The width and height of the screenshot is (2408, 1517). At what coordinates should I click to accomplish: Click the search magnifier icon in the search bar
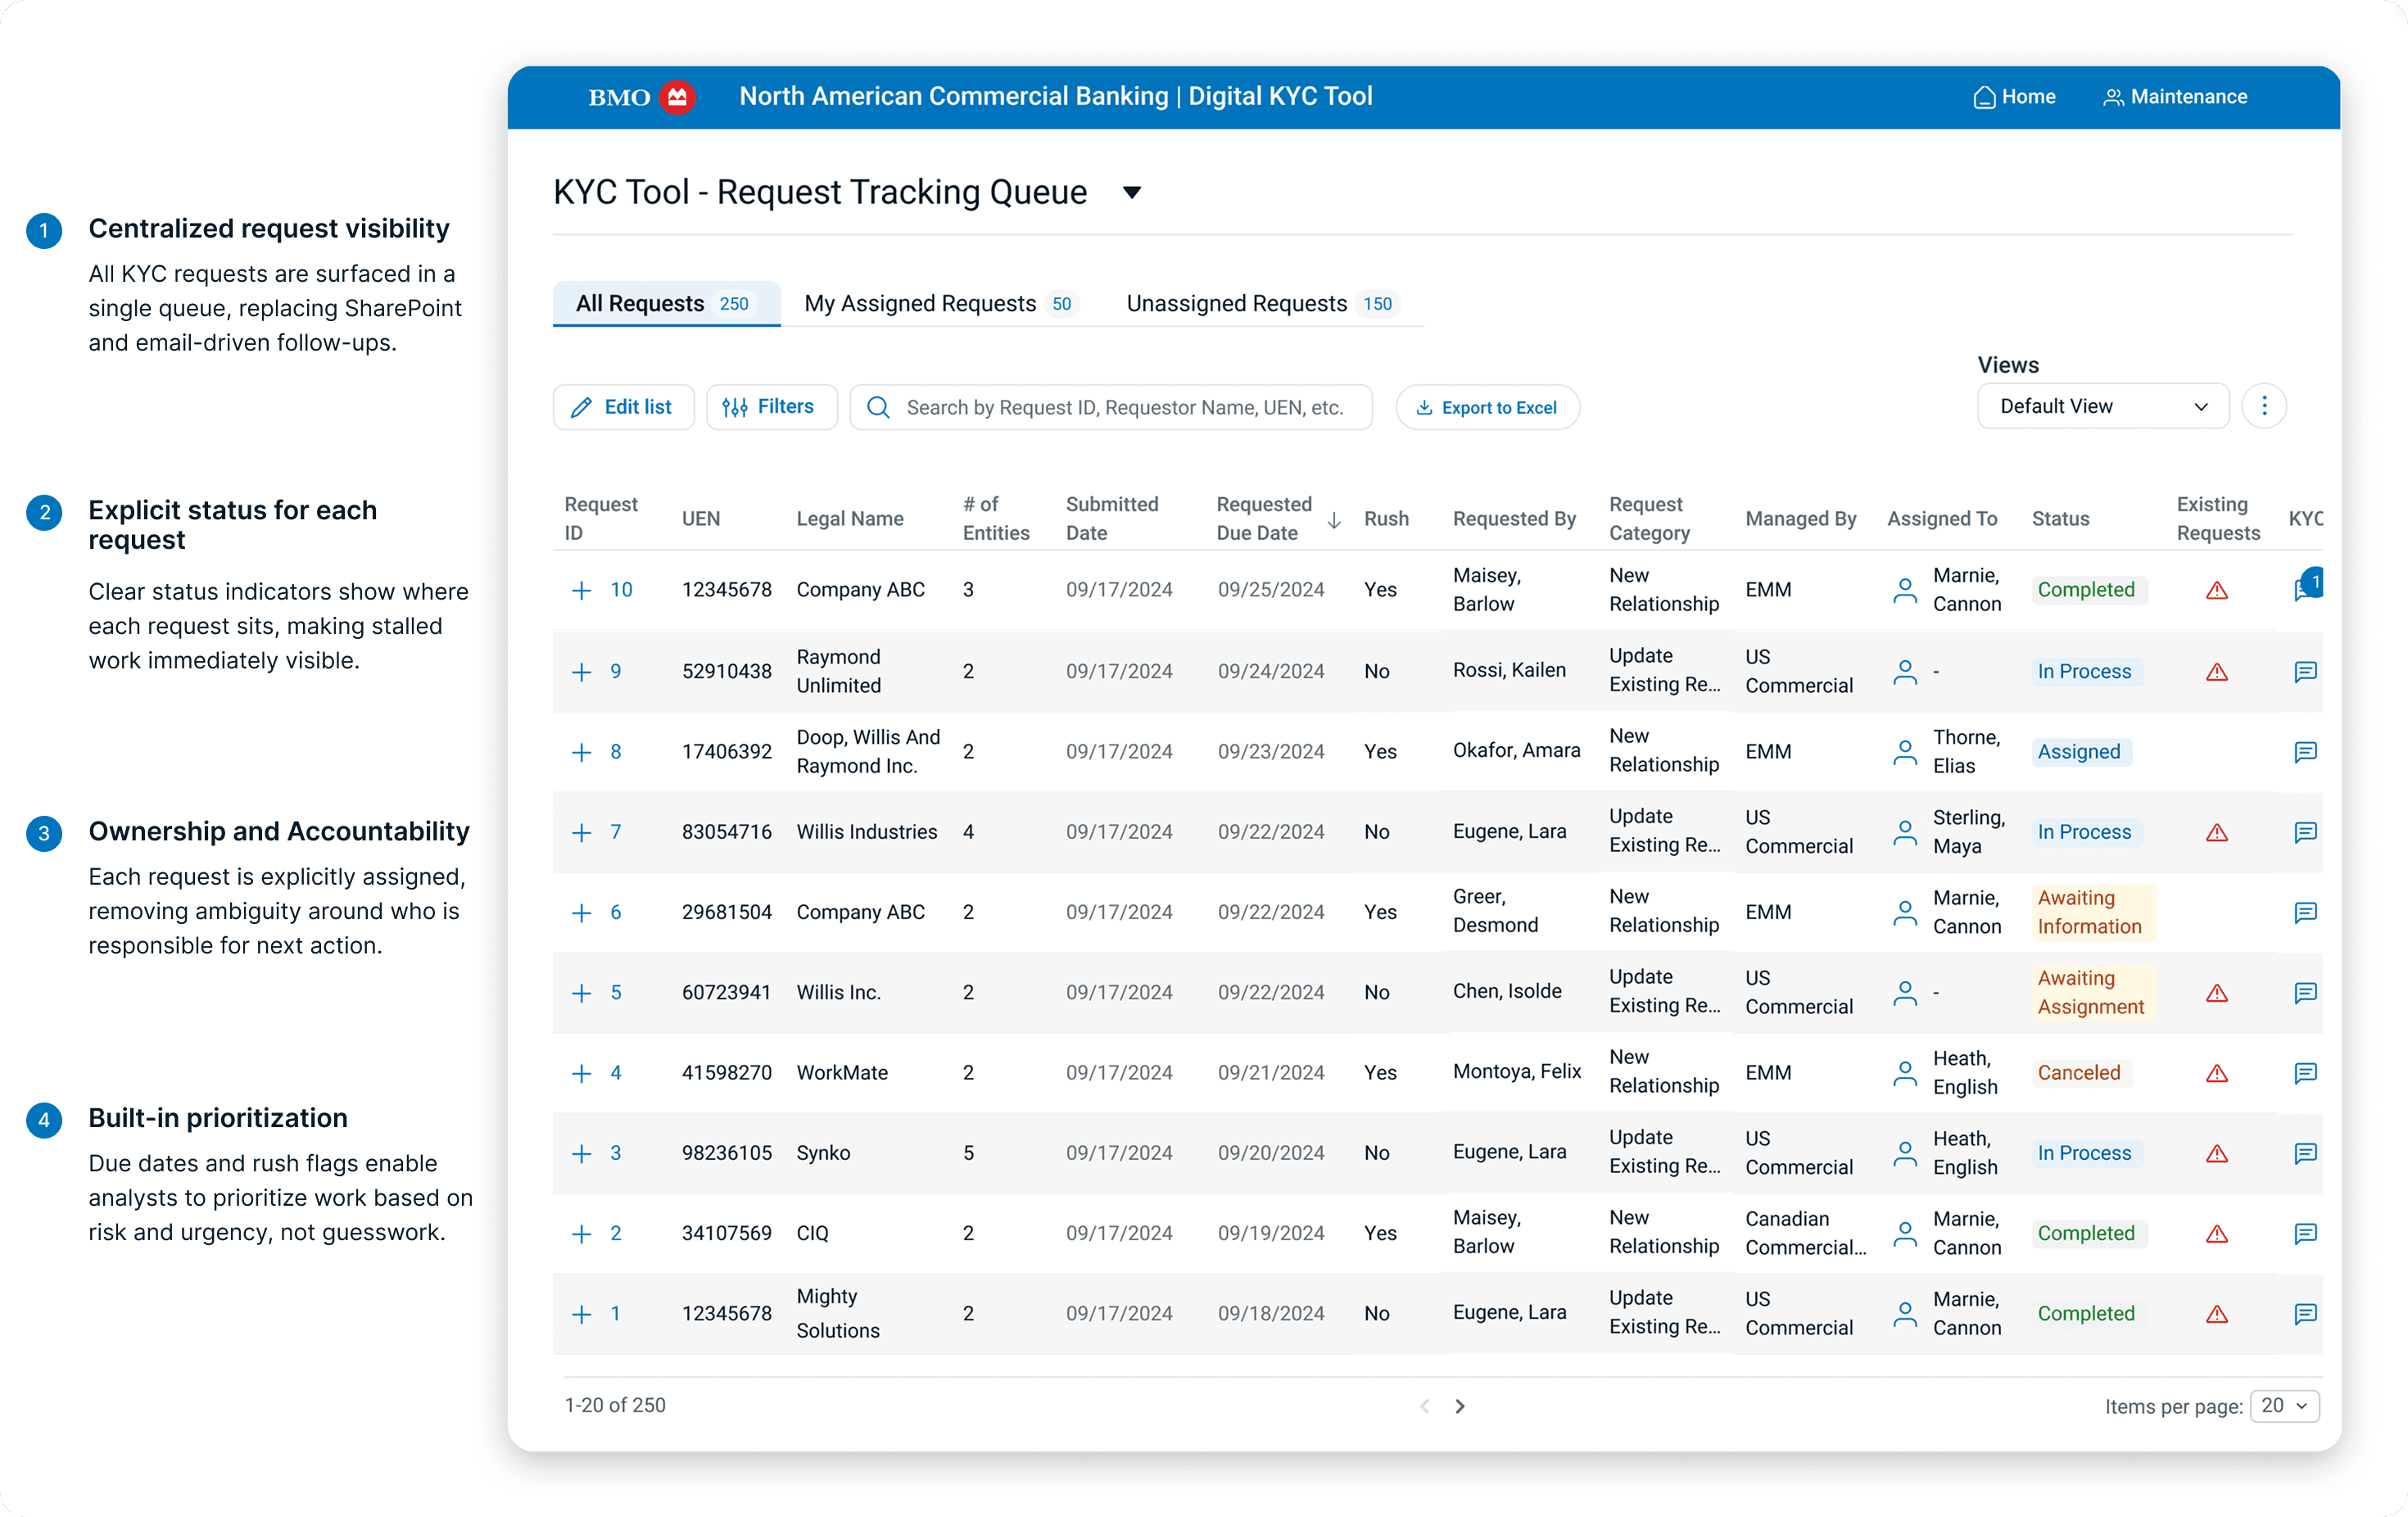(877, 407)
